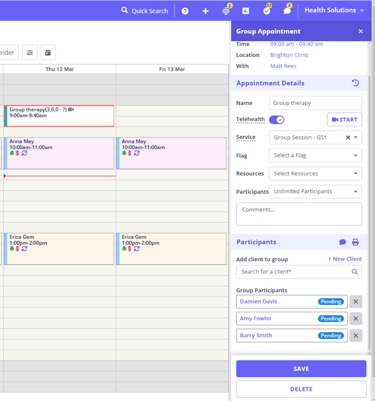Click the appointment history clock icon
Viewport: 375px width, 401px height.
coord(356,83)
